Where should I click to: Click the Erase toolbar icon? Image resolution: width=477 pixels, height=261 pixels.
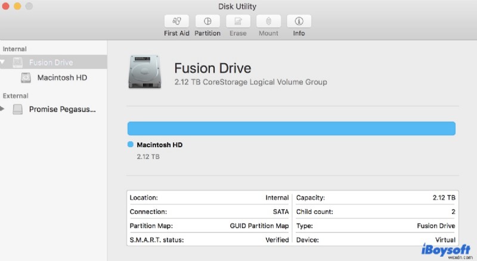[x=238, y=21]
